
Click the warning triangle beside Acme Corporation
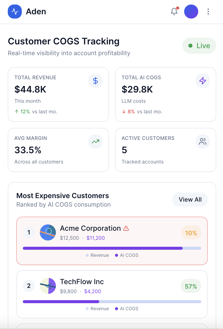coord(126,228)
